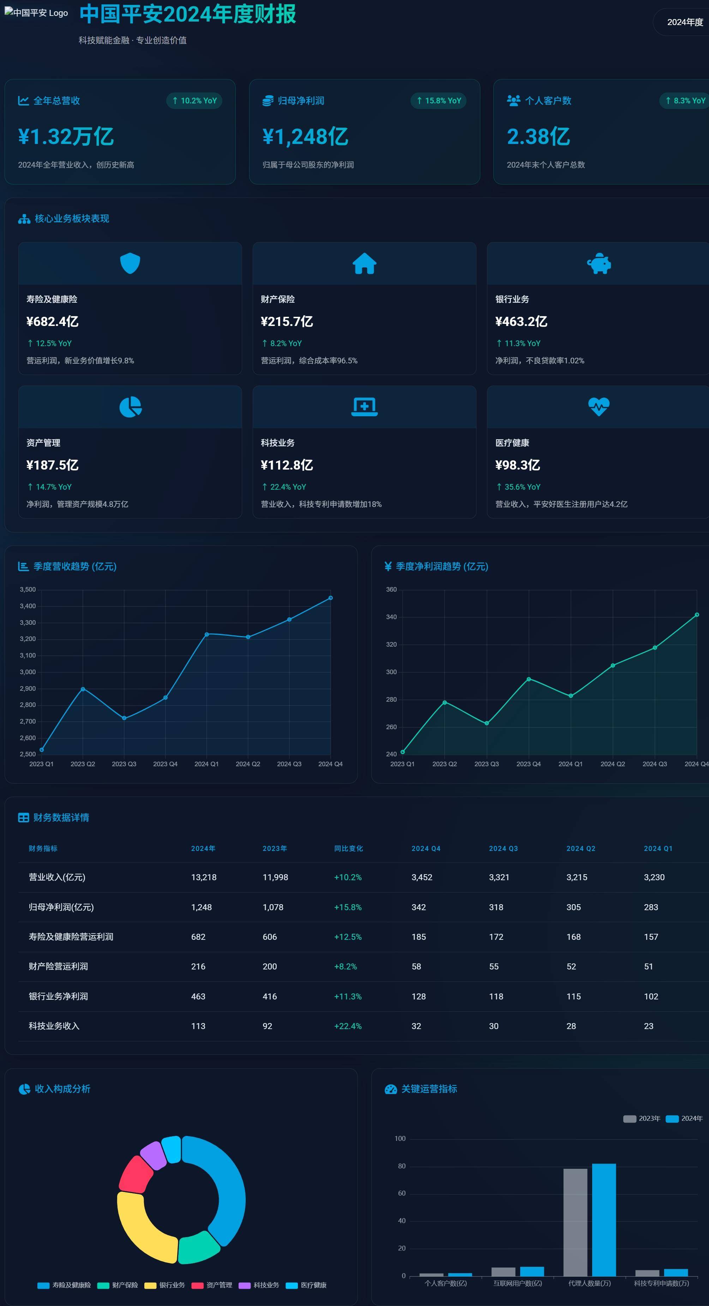This screenshot has width=709, height=1306.
Task: Toggle the 2023年 legend in bar chart
Action: click(642, 1118)
